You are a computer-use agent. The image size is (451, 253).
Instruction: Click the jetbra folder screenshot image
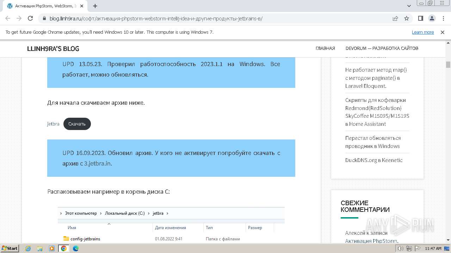(171, 225)
